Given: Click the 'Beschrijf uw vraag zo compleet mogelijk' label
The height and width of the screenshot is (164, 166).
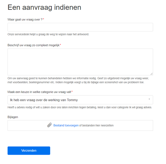Looking at the screenshot, I should (34, 45).
